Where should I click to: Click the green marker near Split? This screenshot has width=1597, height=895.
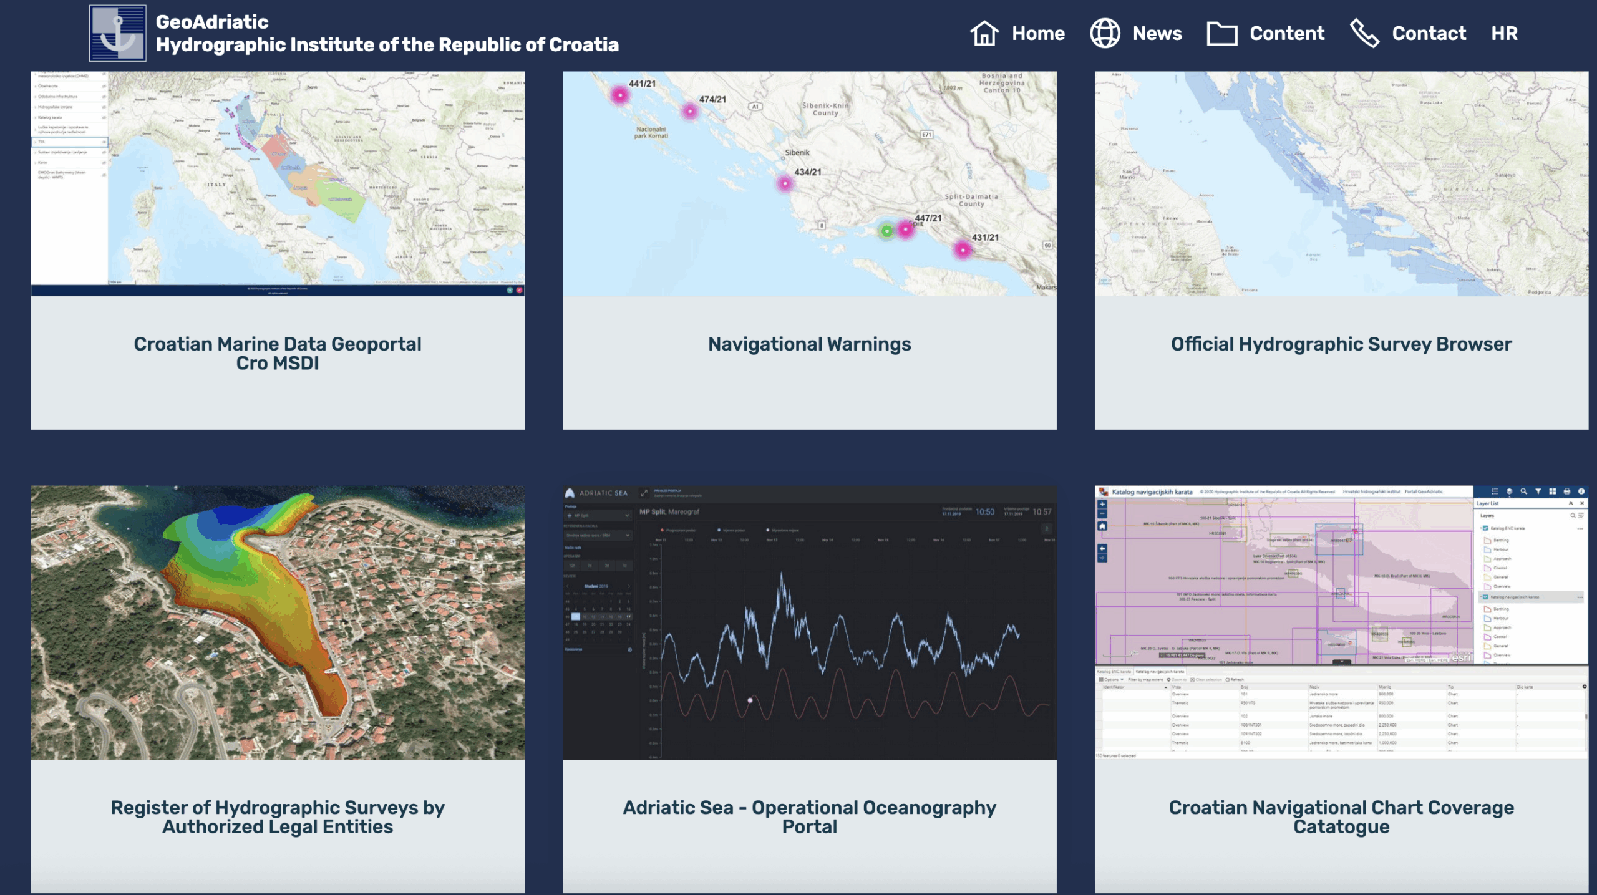[886, 231]
